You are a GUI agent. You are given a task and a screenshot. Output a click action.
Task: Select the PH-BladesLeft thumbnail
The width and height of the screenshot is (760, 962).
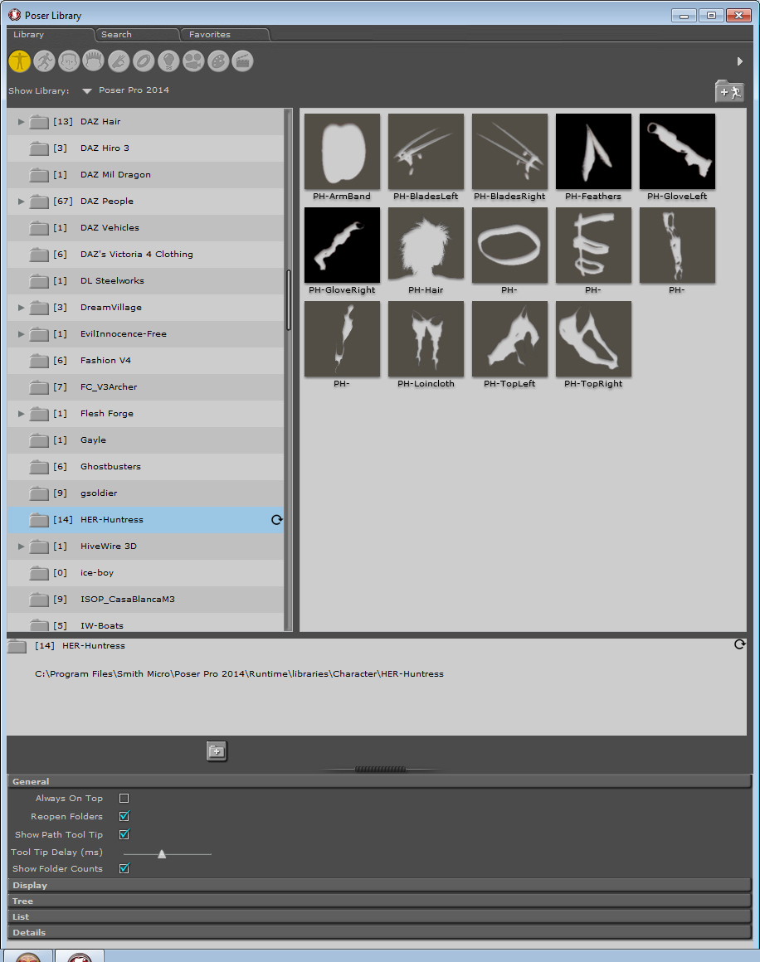(426, 152)
